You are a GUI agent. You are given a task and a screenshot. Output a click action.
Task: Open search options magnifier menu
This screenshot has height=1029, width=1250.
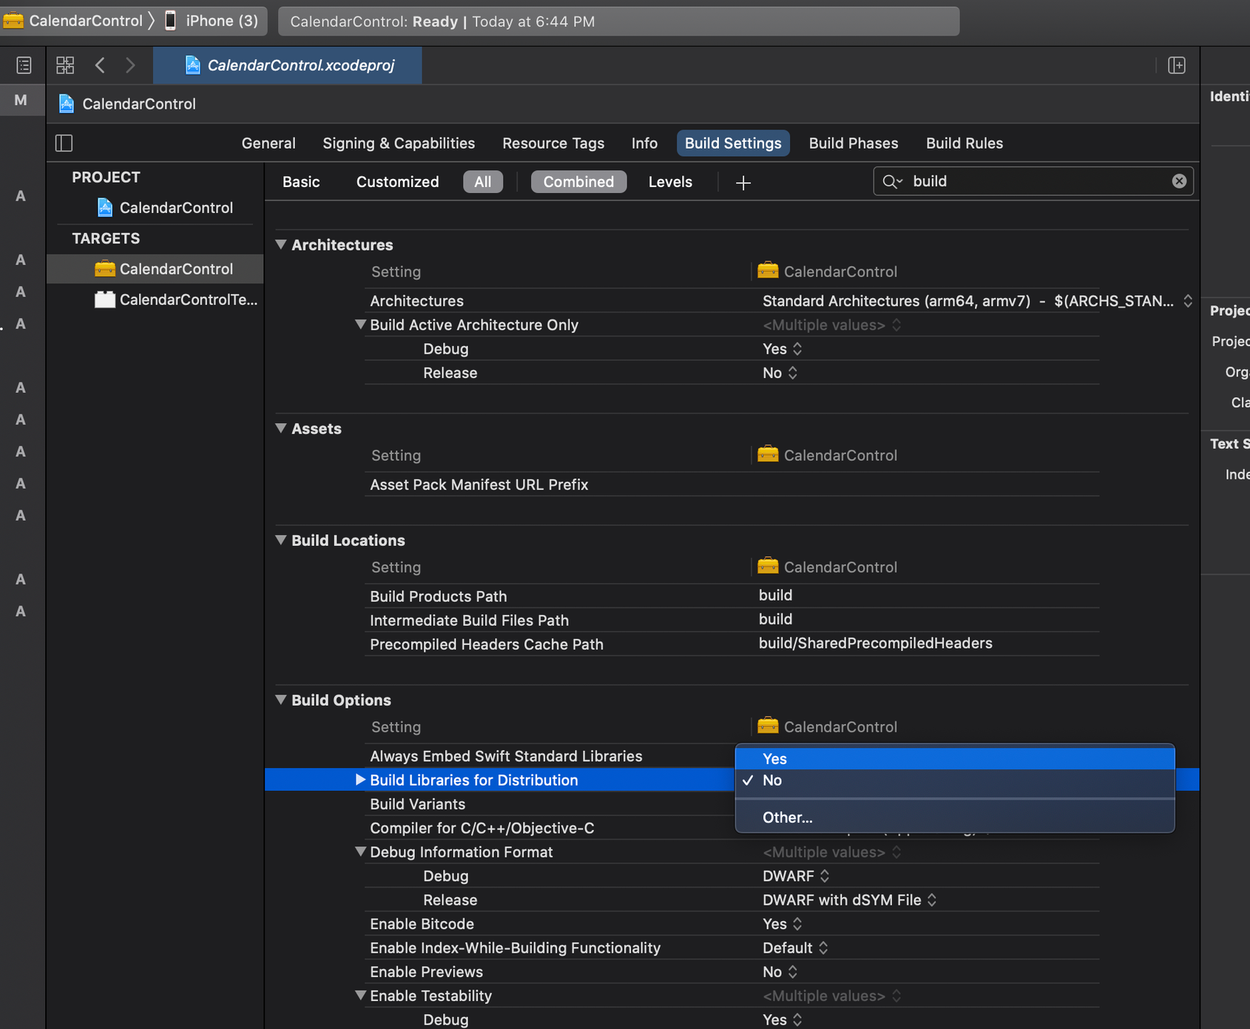tap(892, 181)
